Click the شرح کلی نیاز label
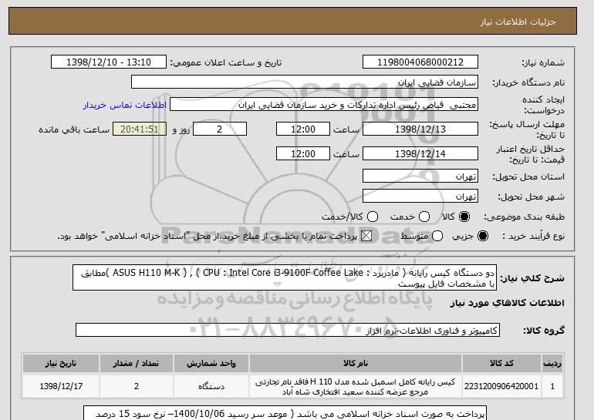This screenshot has width=594, height=420. (532, 278)
